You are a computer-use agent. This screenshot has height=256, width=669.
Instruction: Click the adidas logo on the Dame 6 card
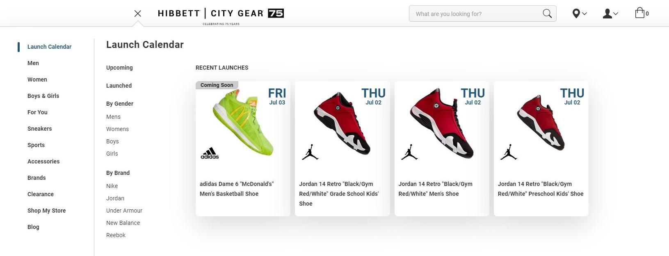click(210, 153)
